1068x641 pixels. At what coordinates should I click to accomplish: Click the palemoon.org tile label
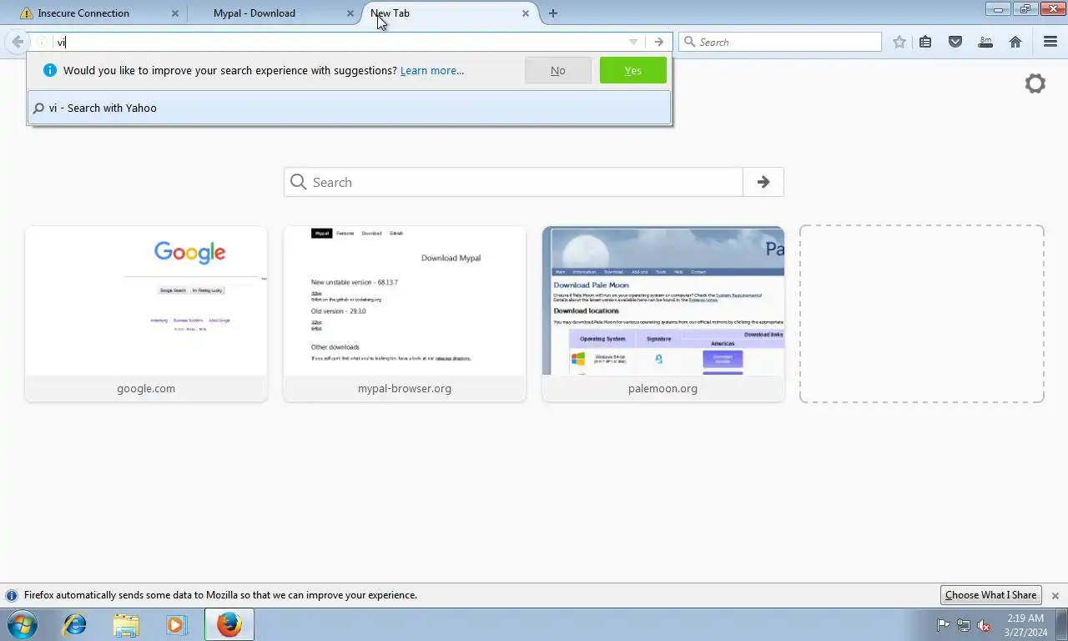662,388
